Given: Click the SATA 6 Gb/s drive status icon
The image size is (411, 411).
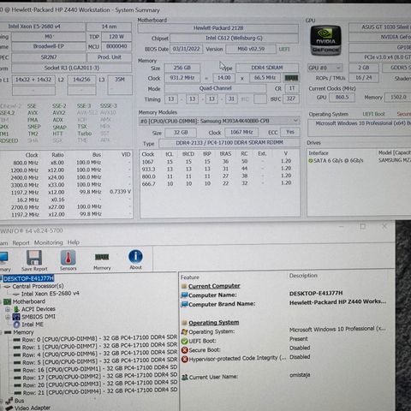Looking at the screenshot, I should coord(311,161).
